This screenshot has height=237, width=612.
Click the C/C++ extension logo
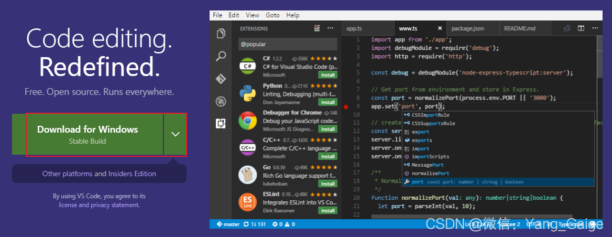pyautogui.click(x=248, y=148)
